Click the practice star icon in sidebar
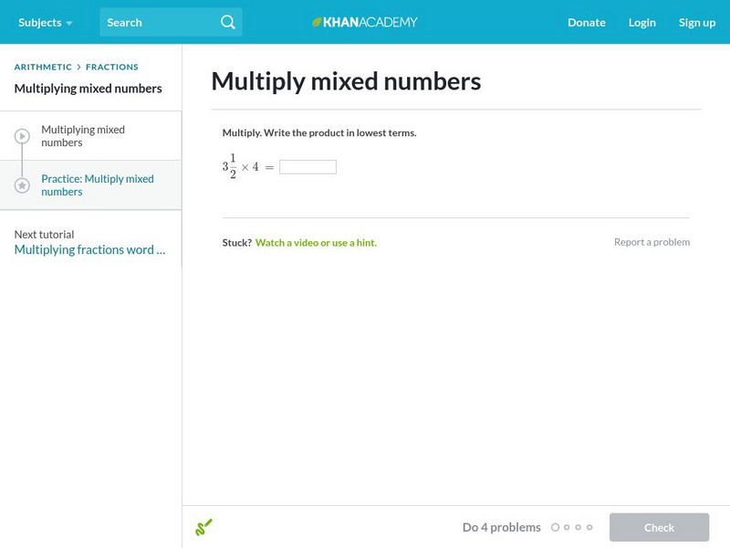Screen dimensions: 730x548 click(x=22, y=185)
